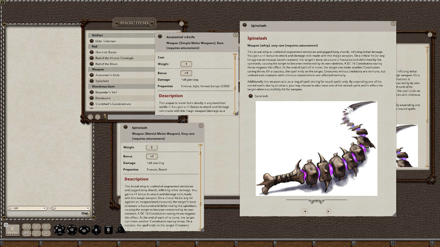
Task: Apply the +5 modifier button
Action: coord(47,227)
